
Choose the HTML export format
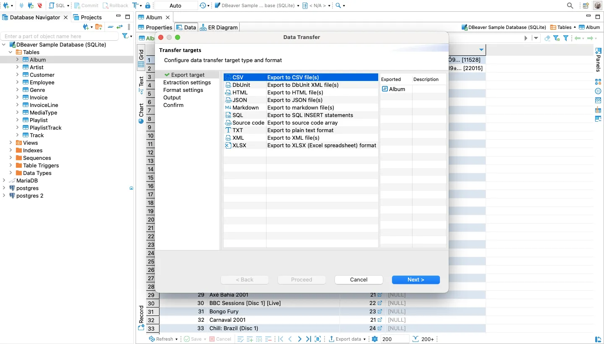point(301,92)
